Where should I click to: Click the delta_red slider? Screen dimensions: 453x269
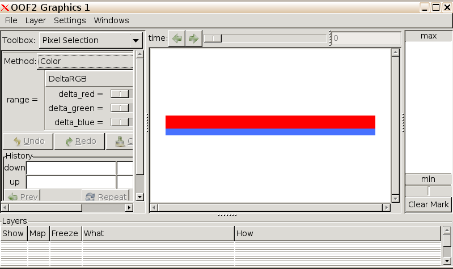[120, 94]
